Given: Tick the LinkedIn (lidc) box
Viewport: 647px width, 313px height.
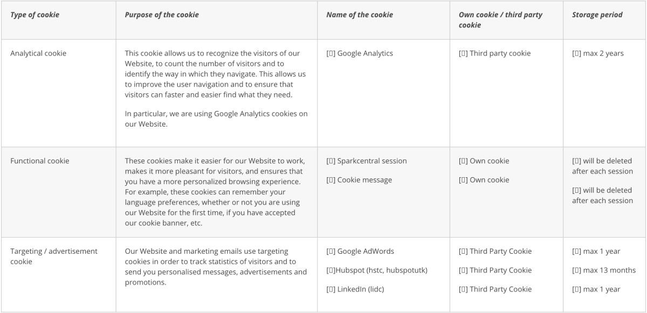Looking at the screenshot, I should click(330, 289).
